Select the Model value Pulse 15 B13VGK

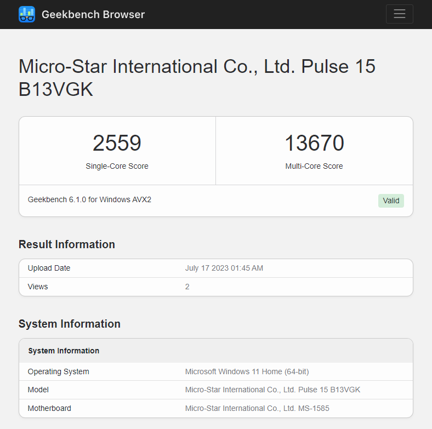click(272, 390)
